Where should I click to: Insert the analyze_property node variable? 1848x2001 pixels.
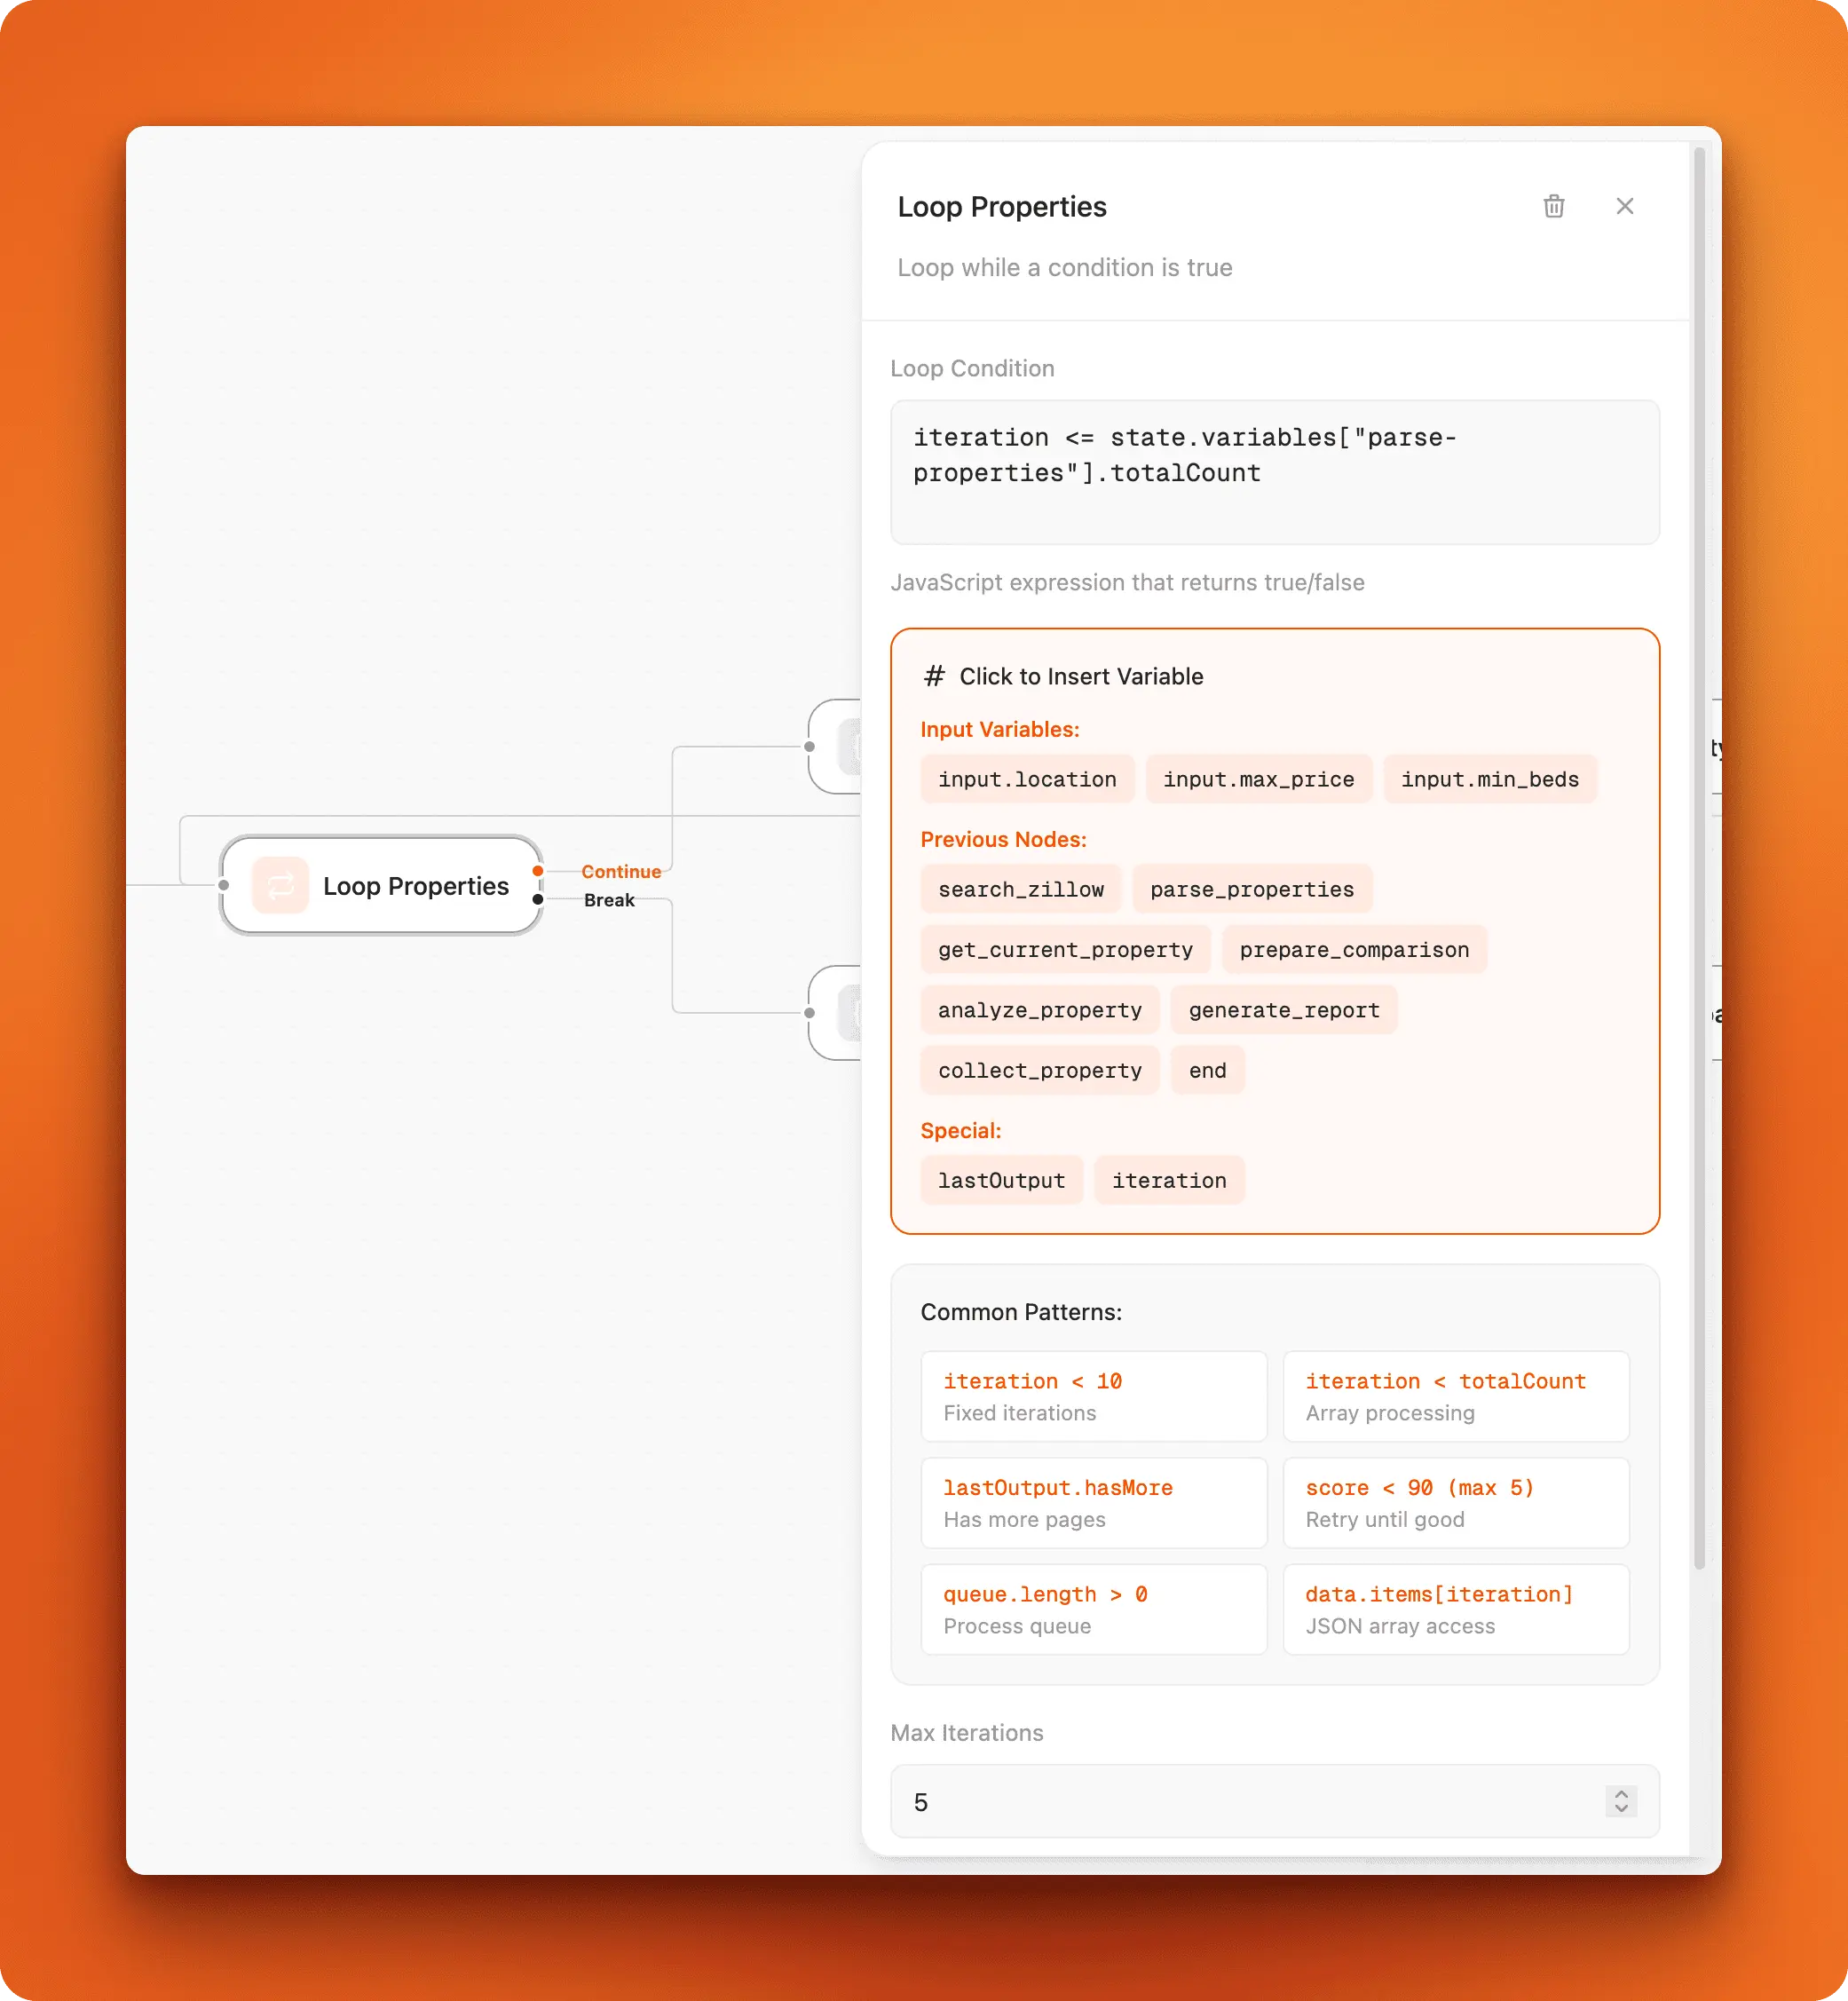coord(1039,1009)
